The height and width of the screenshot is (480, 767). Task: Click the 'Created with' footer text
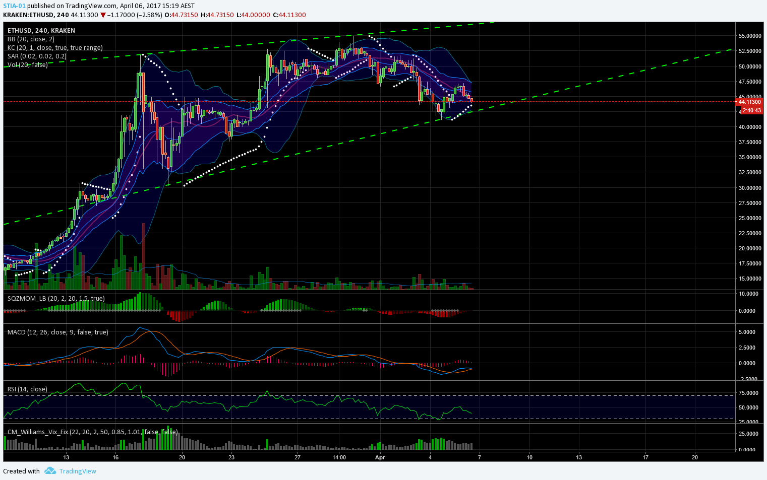tap(21, 471)
